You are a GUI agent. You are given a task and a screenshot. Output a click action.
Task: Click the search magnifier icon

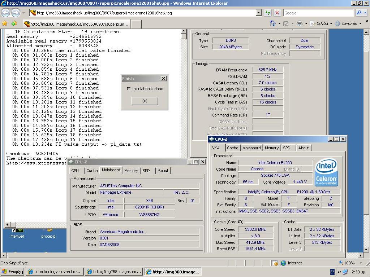(359, 13)
